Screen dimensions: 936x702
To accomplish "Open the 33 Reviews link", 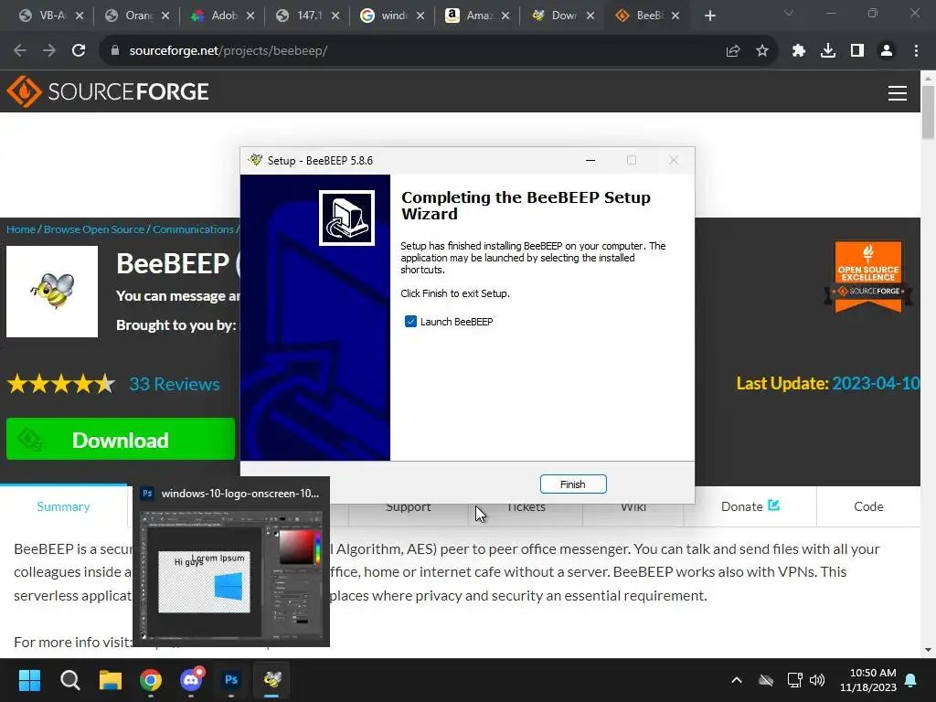I will [x=175, y=384].
